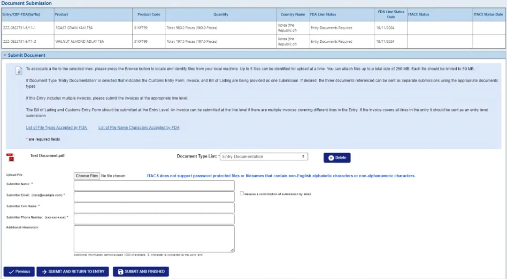
Task: Click the Entry/CBP-FDA[Suffix] column header
Action: 28,15
